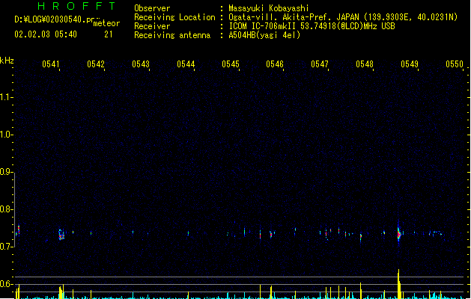The image size is (471, 299).
Task: Click the 0545 time axis marker
Action: 231,64
